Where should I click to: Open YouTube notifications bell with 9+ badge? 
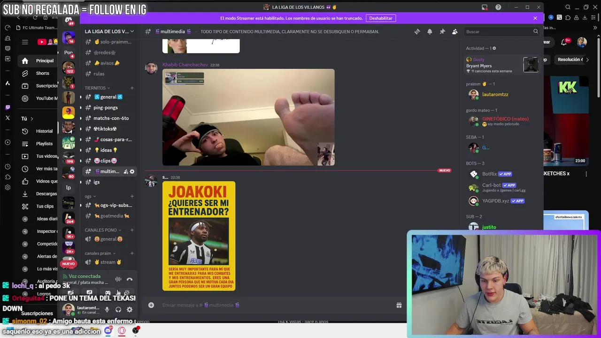[565, 42]
